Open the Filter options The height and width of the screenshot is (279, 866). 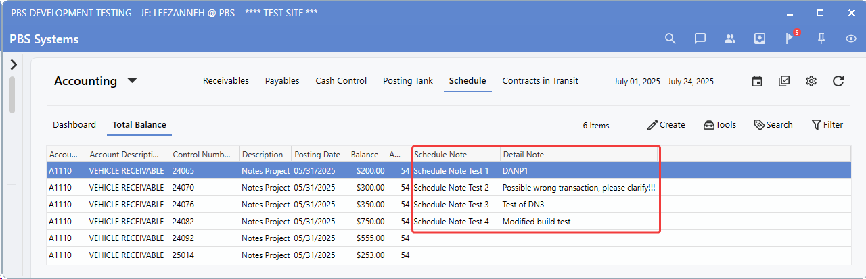[x=827, y=125]
